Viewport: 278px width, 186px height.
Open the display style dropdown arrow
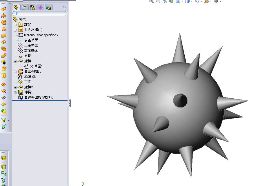pos(192,1)
